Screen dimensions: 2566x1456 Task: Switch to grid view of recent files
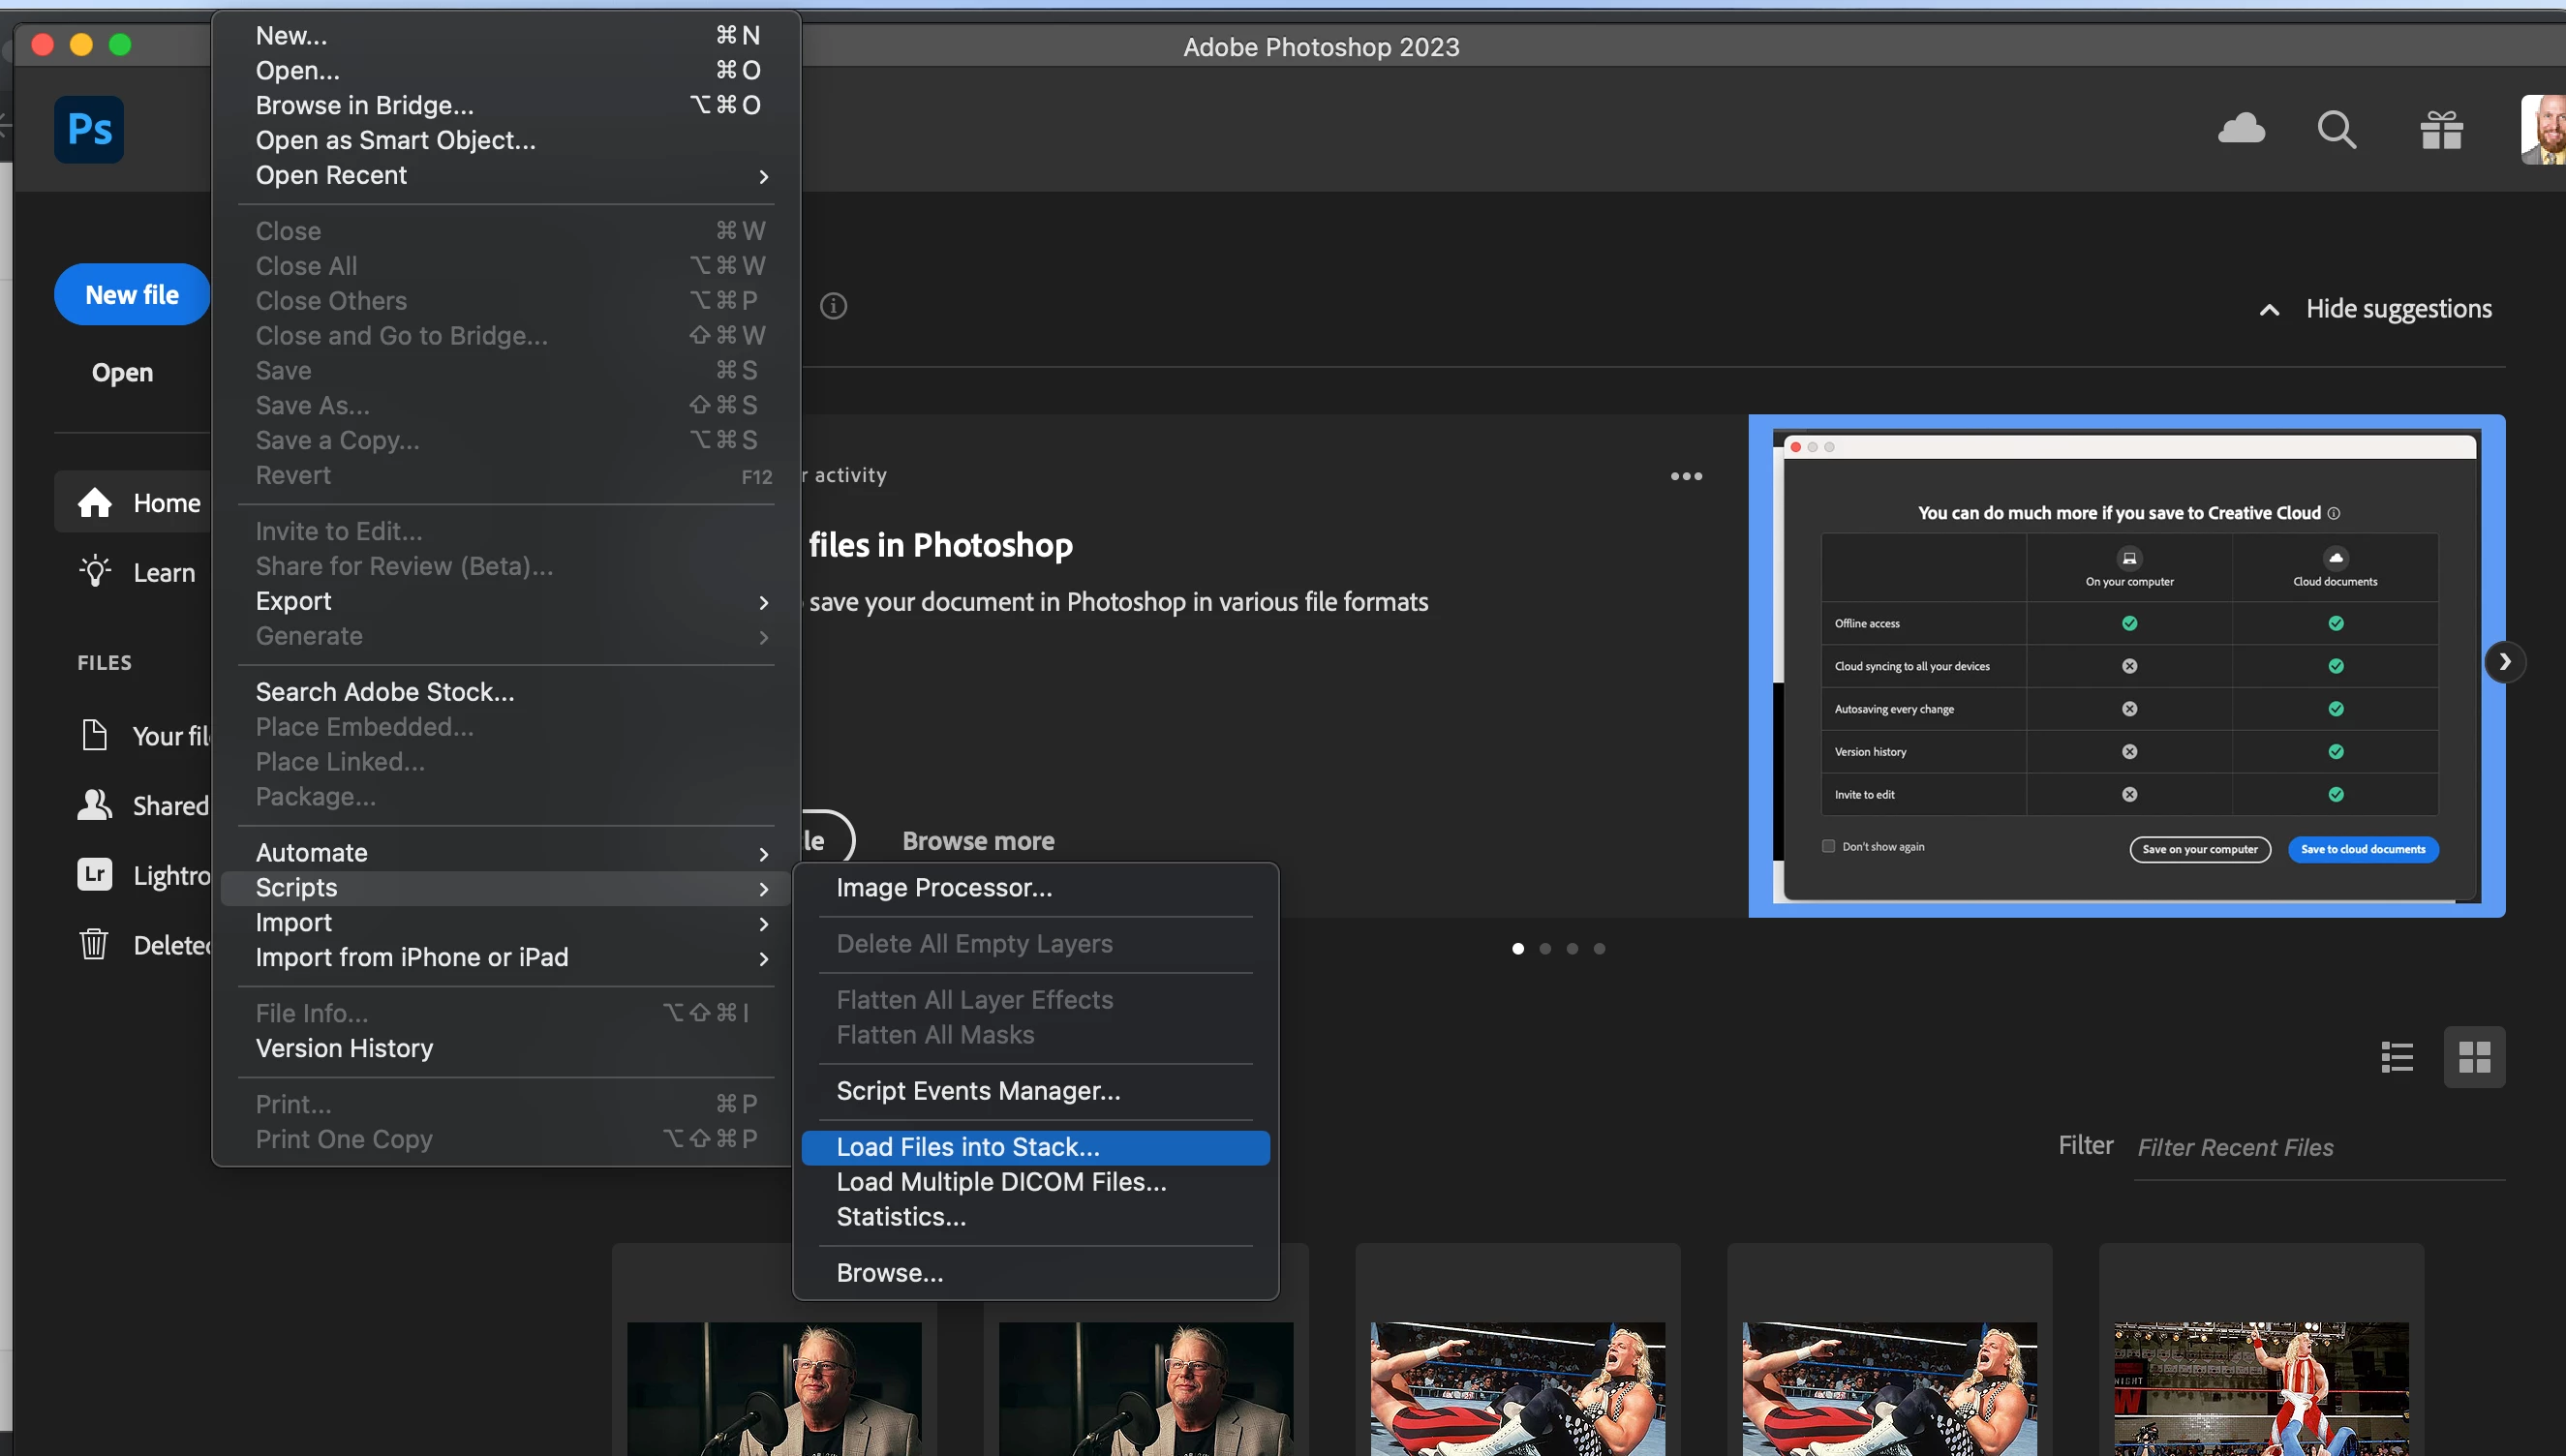(x=2474, y=1057)
